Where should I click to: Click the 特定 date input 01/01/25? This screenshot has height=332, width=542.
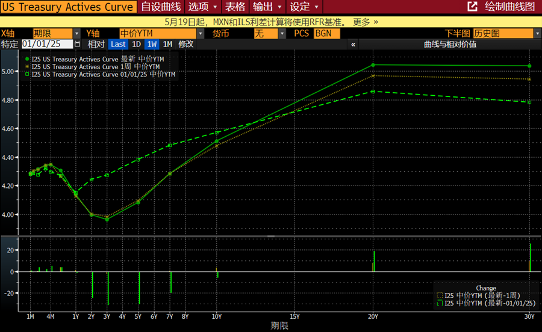48,44
